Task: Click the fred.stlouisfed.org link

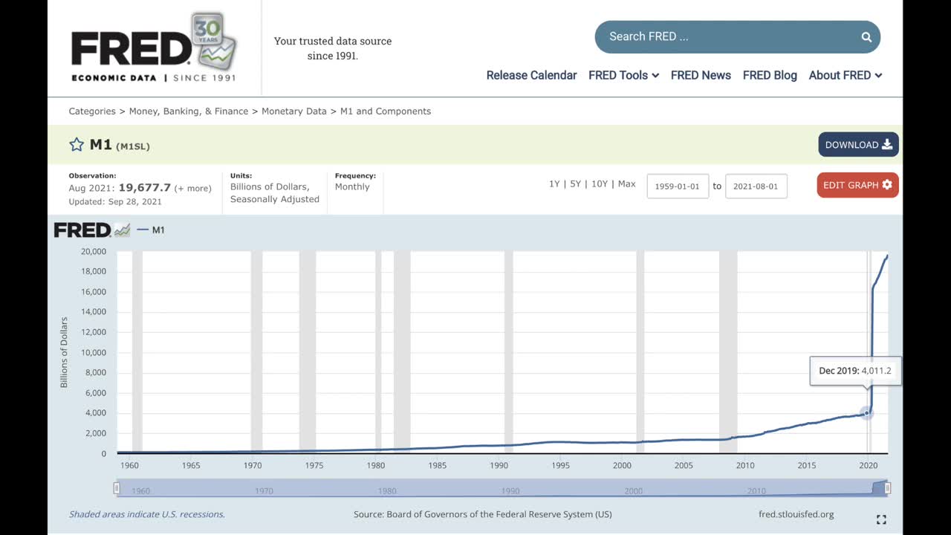Action: click(x=796, y=514)
